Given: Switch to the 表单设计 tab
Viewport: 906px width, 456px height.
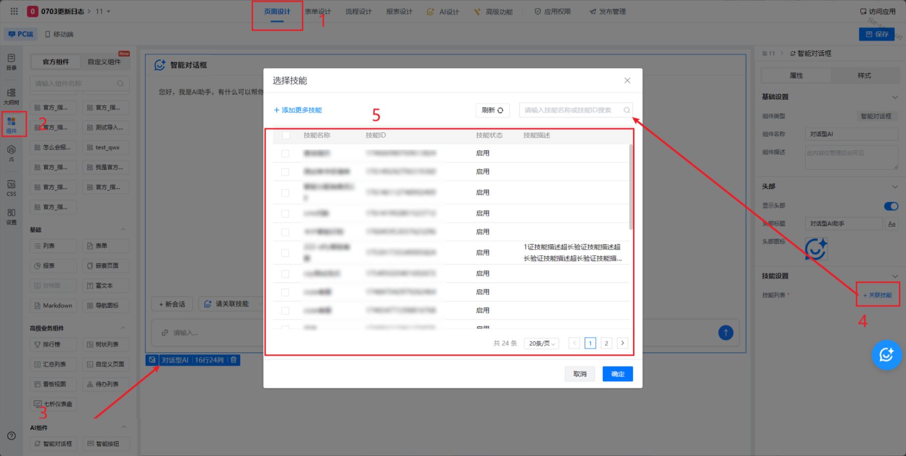Looking at the screenshot, I should pos(318,12).
